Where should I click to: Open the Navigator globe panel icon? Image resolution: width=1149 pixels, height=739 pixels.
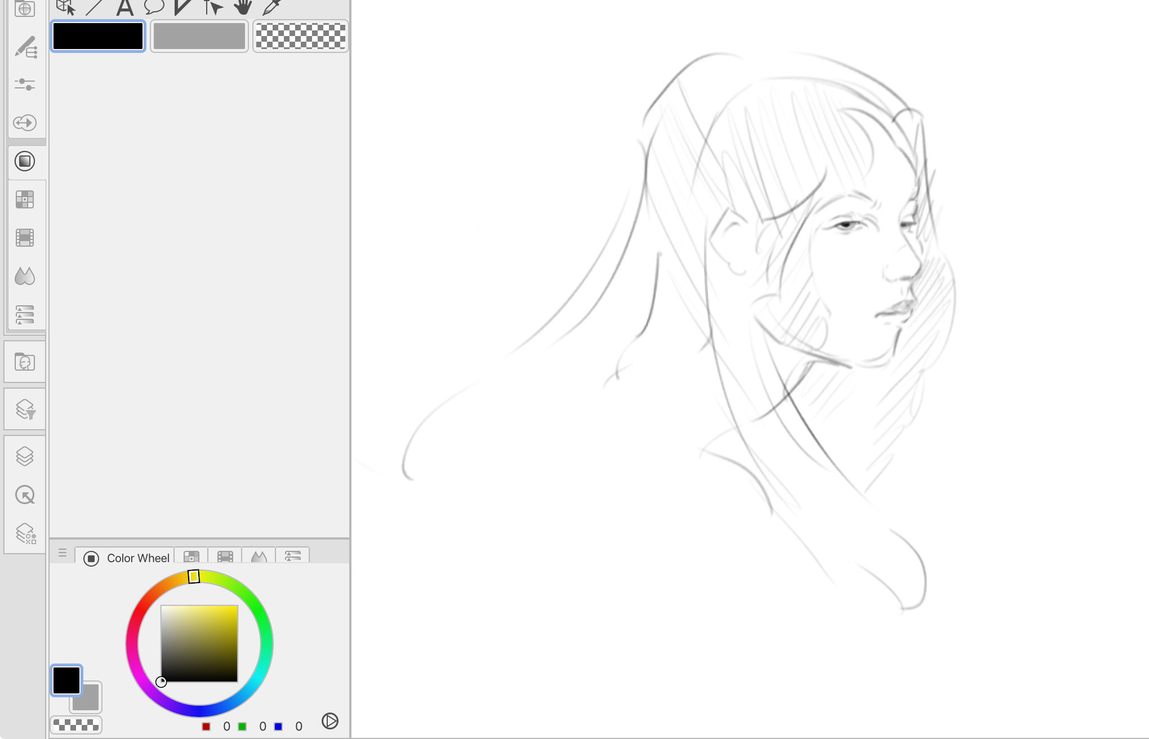click(x=25, y=8)
